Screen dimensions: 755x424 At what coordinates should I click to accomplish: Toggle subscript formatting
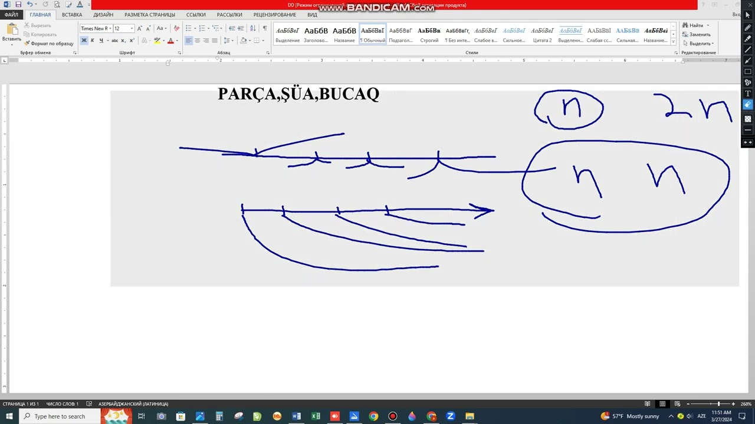point(123,41)
